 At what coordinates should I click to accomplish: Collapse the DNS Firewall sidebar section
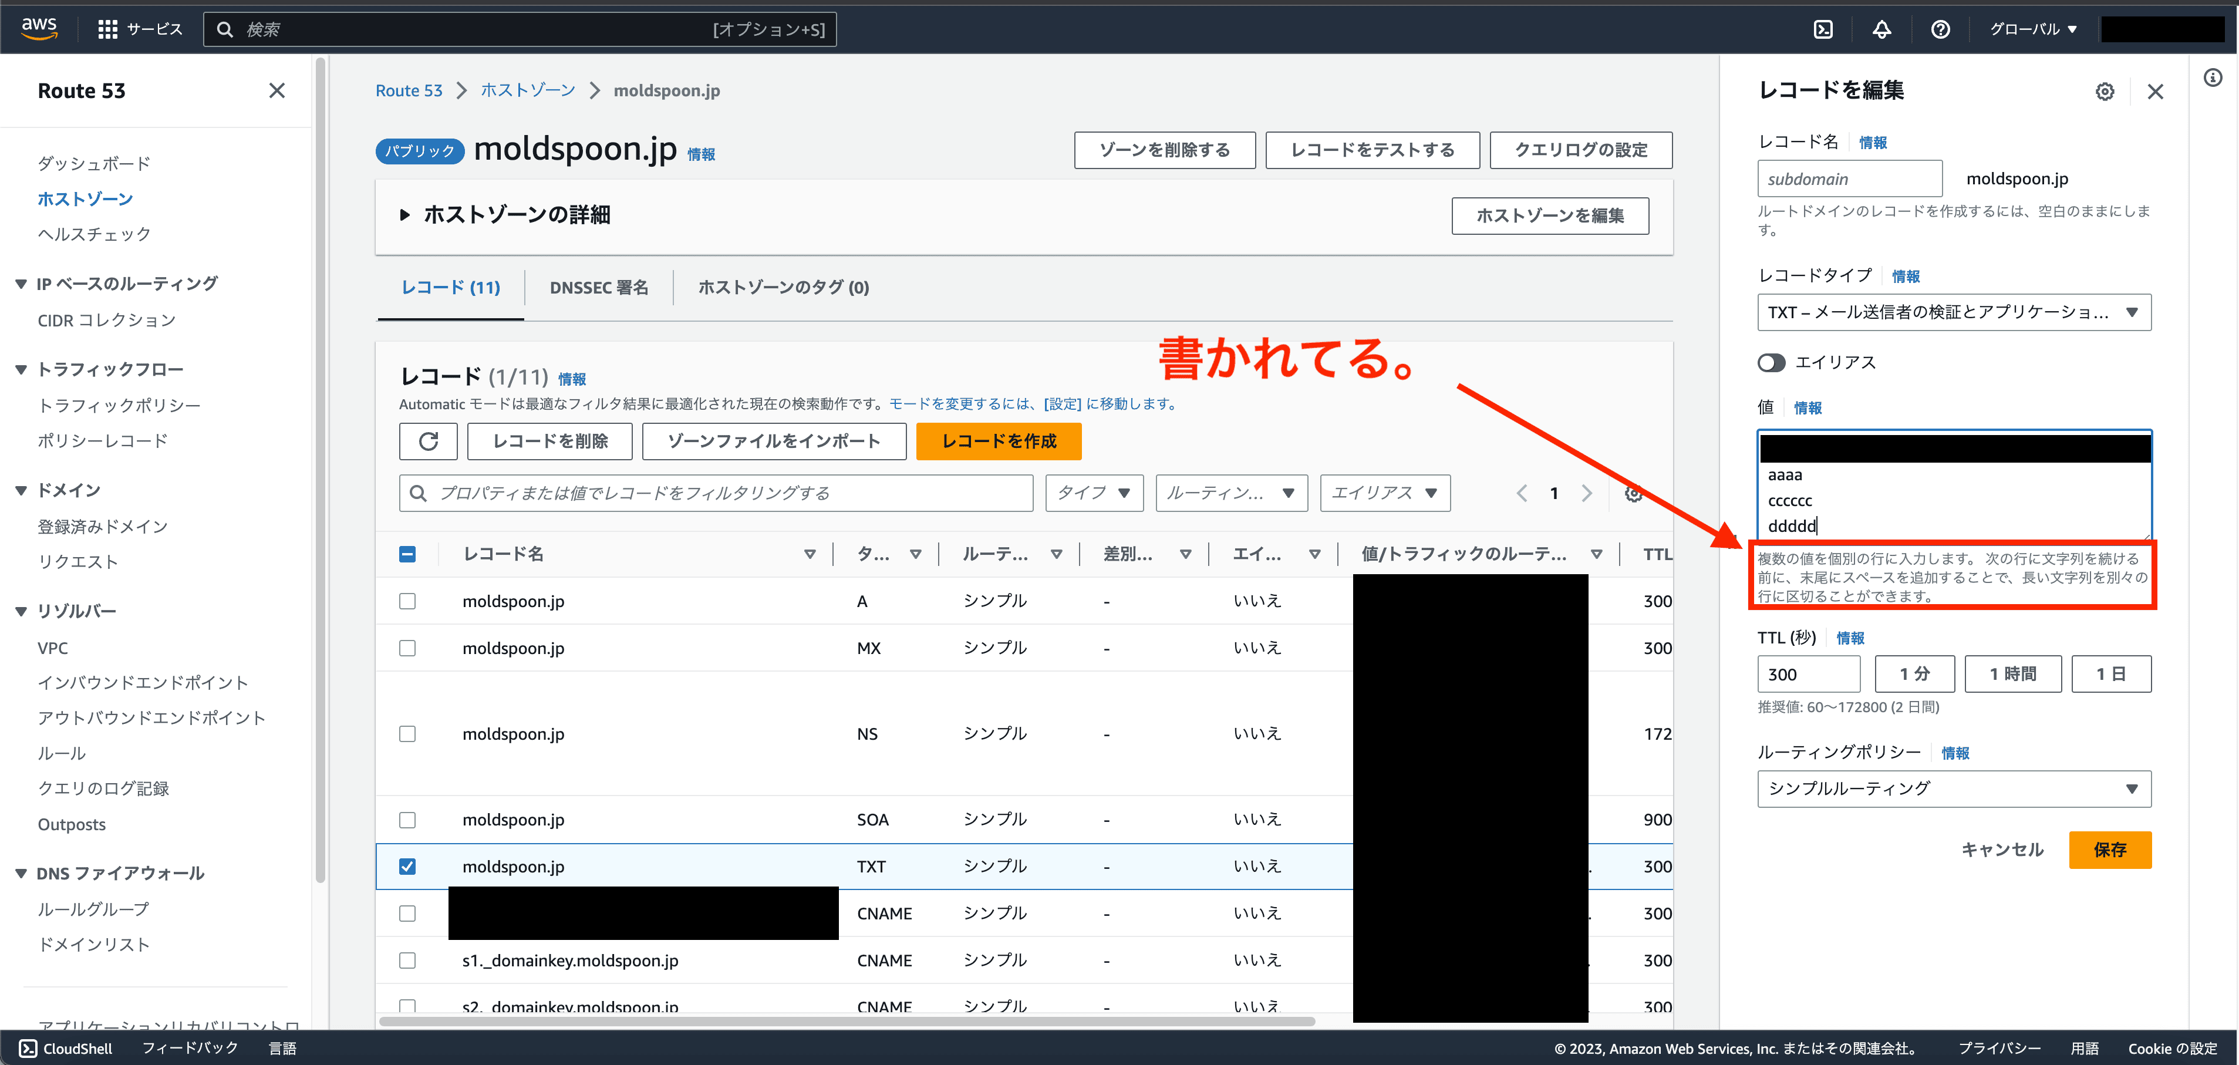(21, 874)
